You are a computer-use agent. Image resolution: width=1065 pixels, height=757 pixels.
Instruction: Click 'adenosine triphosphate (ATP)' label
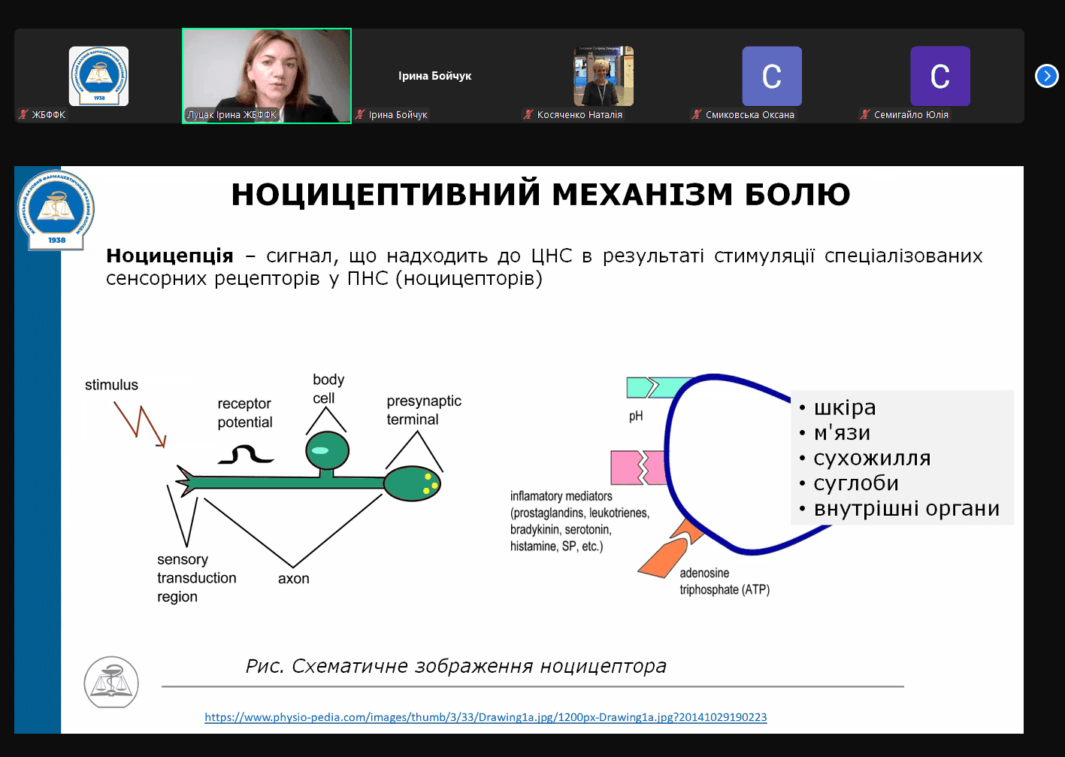coord(725,581)
